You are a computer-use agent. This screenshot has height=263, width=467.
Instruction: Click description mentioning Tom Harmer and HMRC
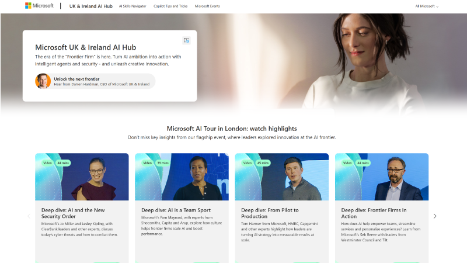[280, 231]
